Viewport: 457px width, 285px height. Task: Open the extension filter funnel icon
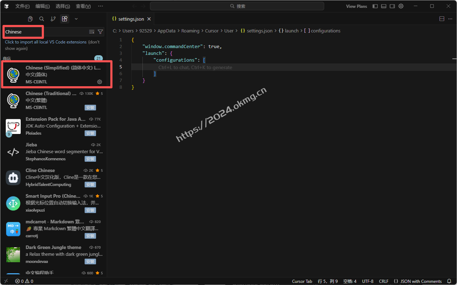tap(100, 32)
